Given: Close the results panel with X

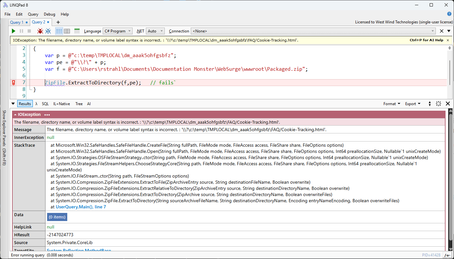Looking at the screenshot, I should 448,104.
